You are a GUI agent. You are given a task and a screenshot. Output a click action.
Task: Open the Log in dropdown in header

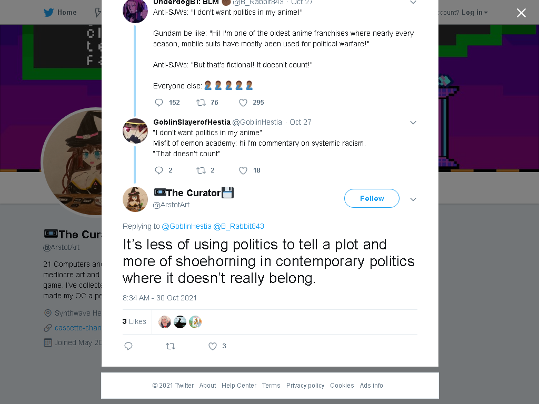click(x=475, y=13)
